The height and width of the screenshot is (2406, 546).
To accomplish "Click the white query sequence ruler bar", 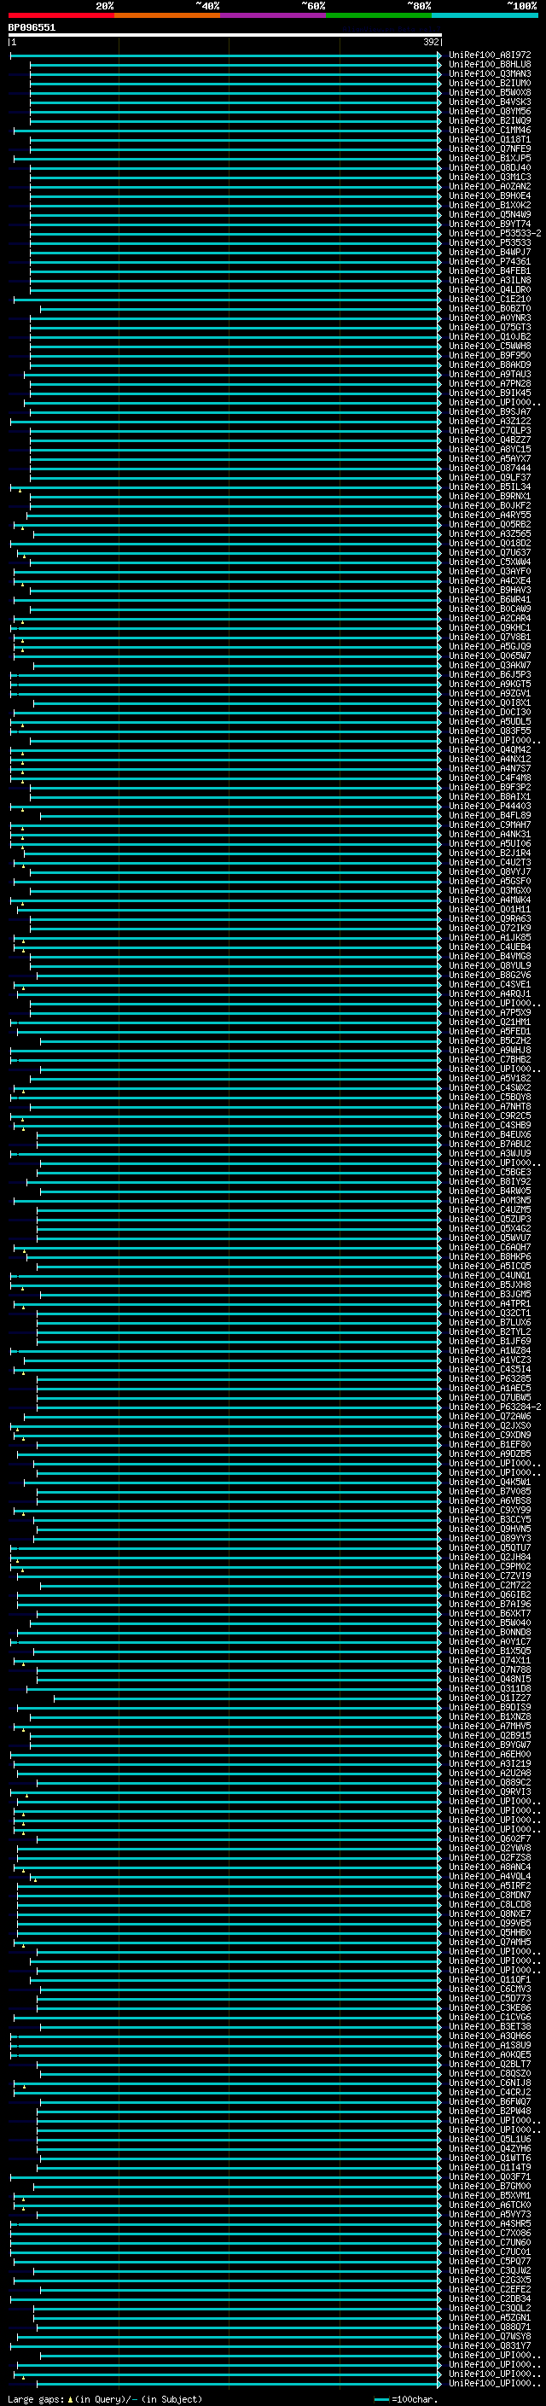I will (224, 36).
